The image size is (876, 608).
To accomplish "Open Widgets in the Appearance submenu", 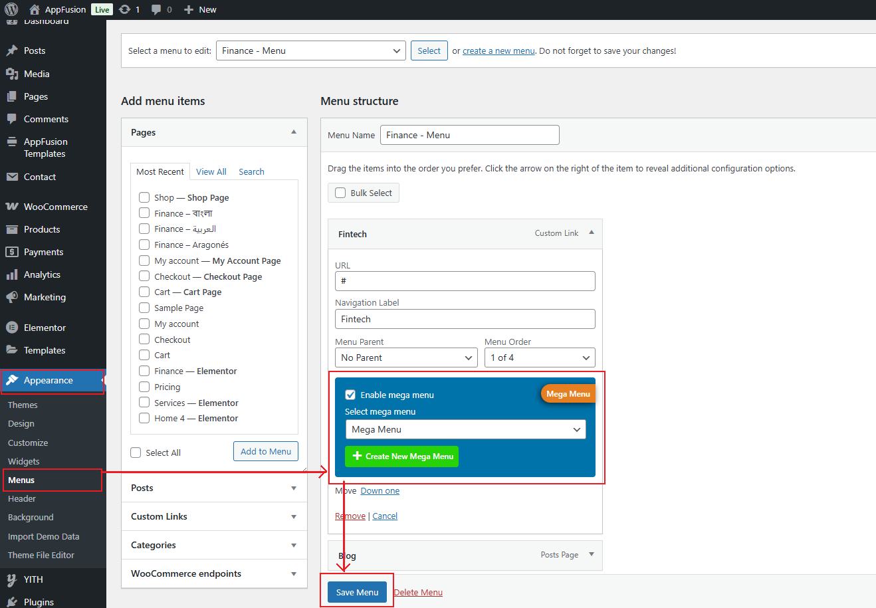I will 24,461.
